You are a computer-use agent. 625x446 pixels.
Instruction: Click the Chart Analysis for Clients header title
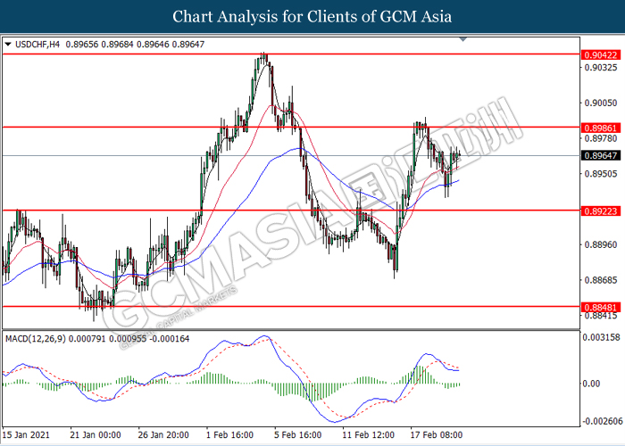tap(312, 17)
